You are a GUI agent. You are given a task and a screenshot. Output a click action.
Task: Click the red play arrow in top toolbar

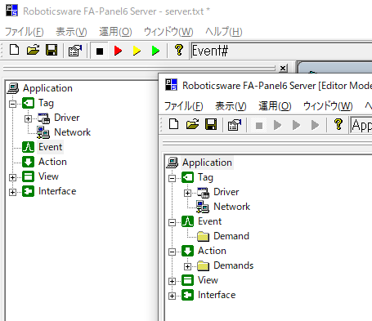click(x=118, y=51)
